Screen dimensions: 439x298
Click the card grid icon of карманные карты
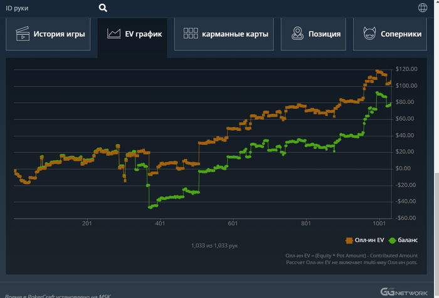pyautogui.click(x=191, y=33)
